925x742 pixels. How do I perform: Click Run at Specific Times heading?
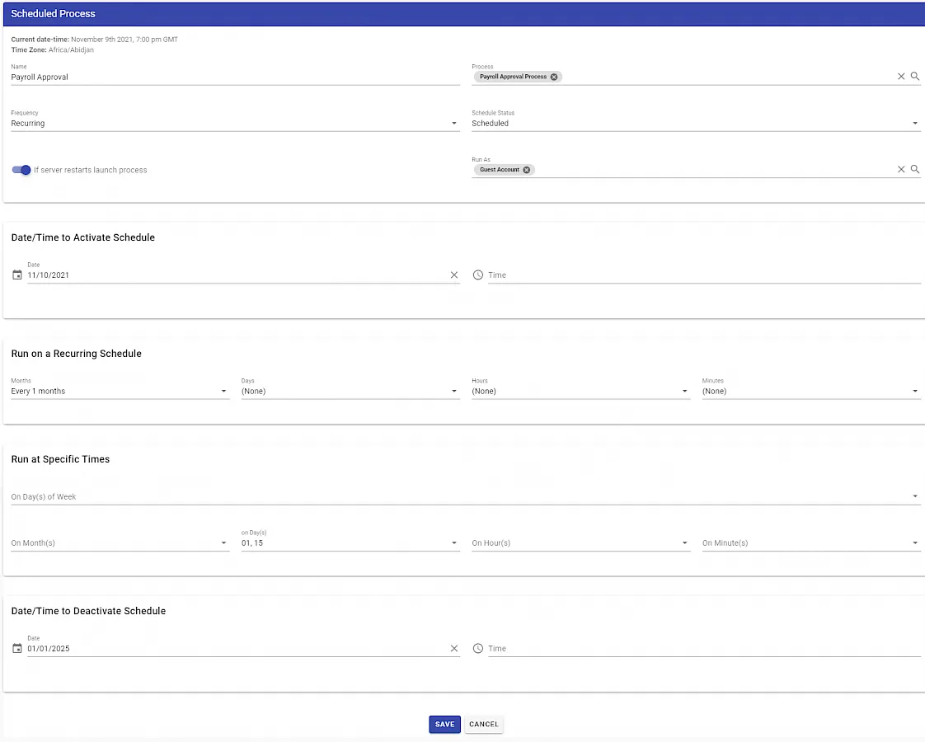[x=60, y=459]
